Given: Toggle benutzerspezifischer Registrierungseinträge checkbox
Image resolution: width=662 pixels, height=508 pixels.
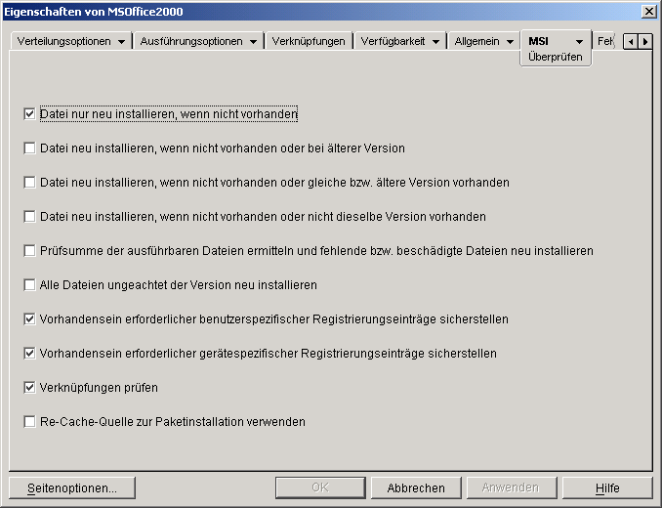Looking at the screenshot, I should tap(29, 319).
